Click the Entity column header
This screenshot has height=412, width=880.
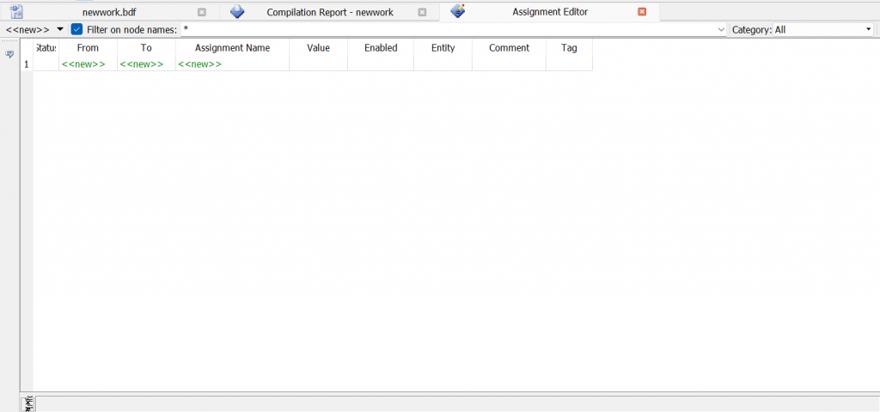[x=443, y=48]
